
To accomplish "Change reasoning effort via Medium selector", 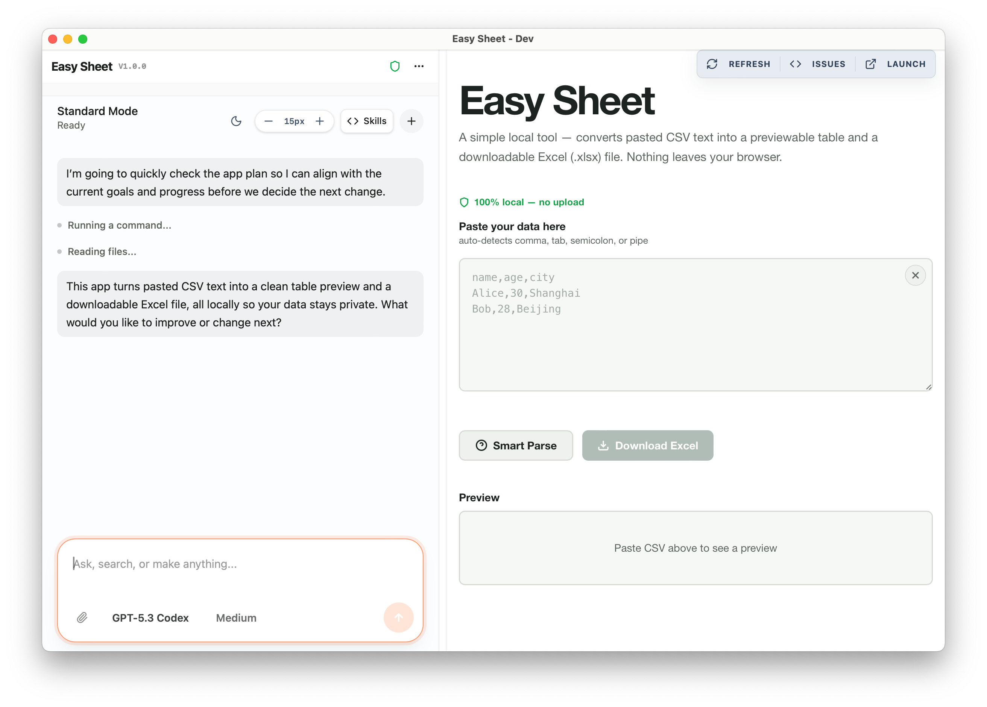I will tap(236, 618).
